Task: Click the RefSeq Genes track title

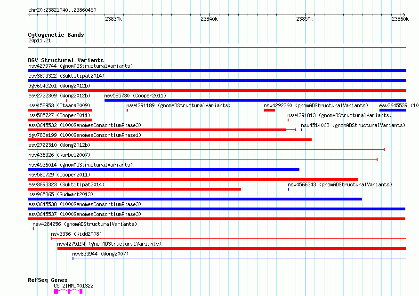Action: [x=48, y=280]
